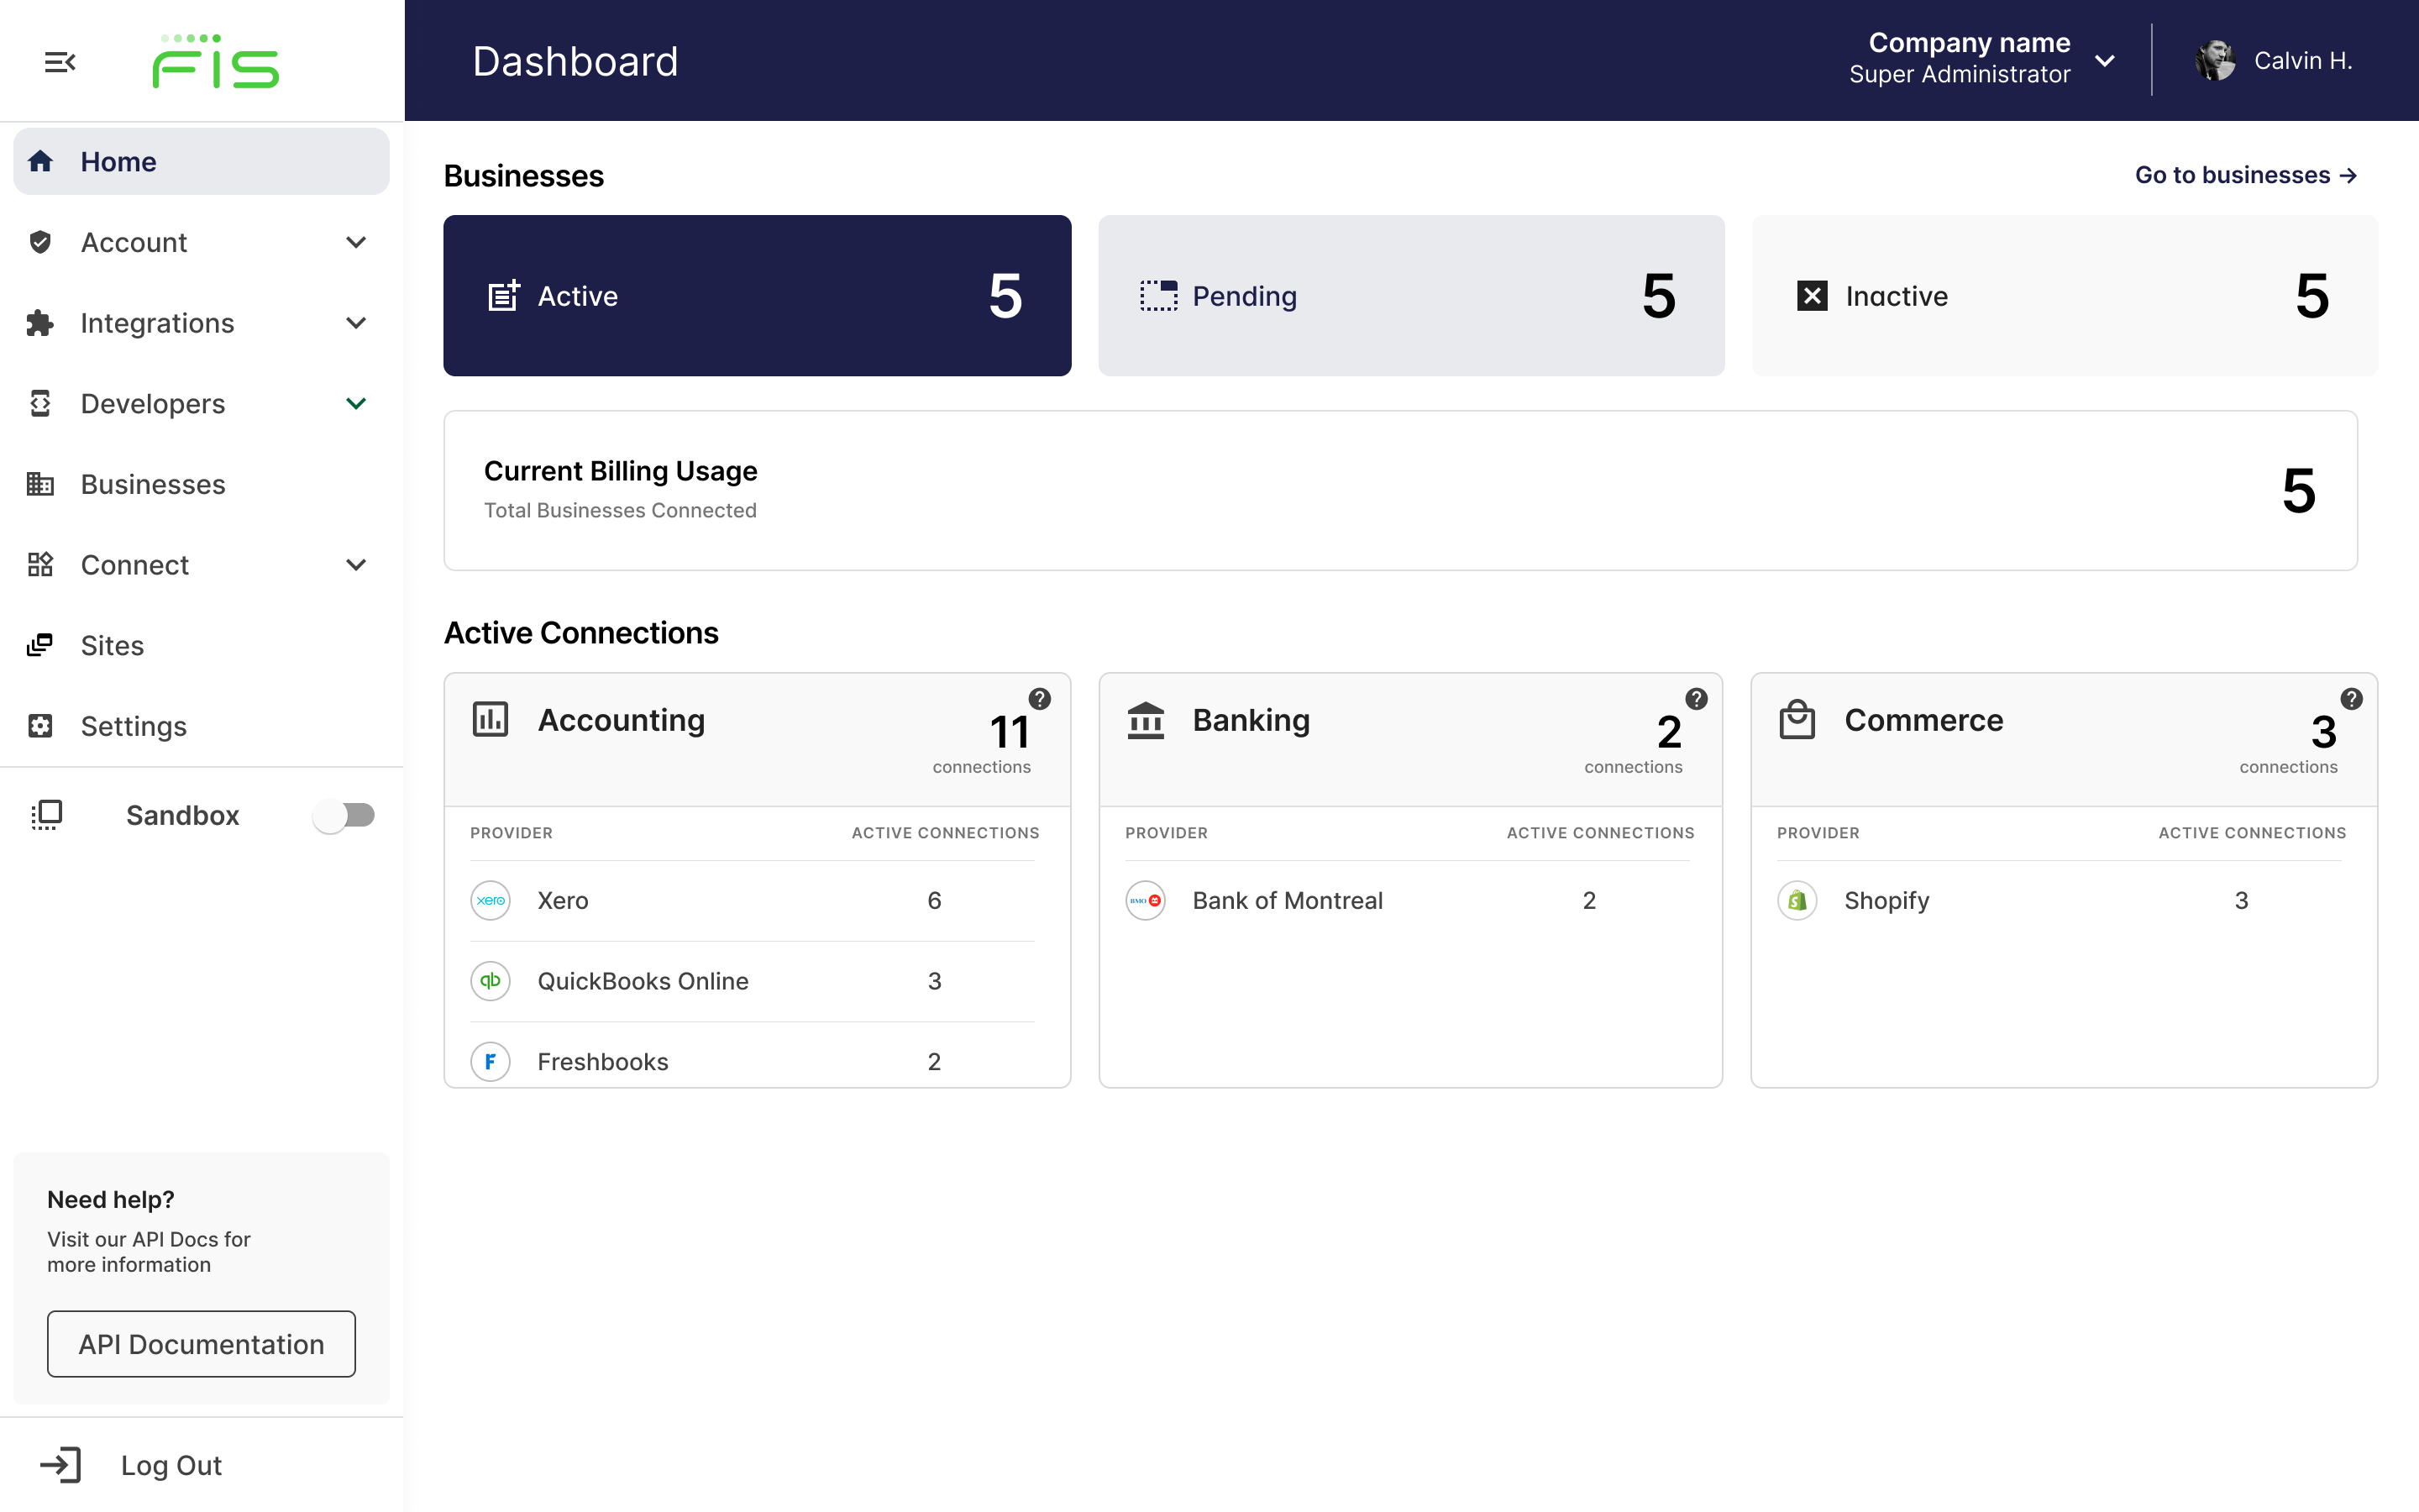
Task: Click the 11 connections count in Accounting
Action: point(1010,732)
